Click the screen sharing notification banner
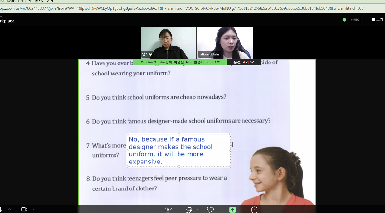 click(x=173, y=62)
